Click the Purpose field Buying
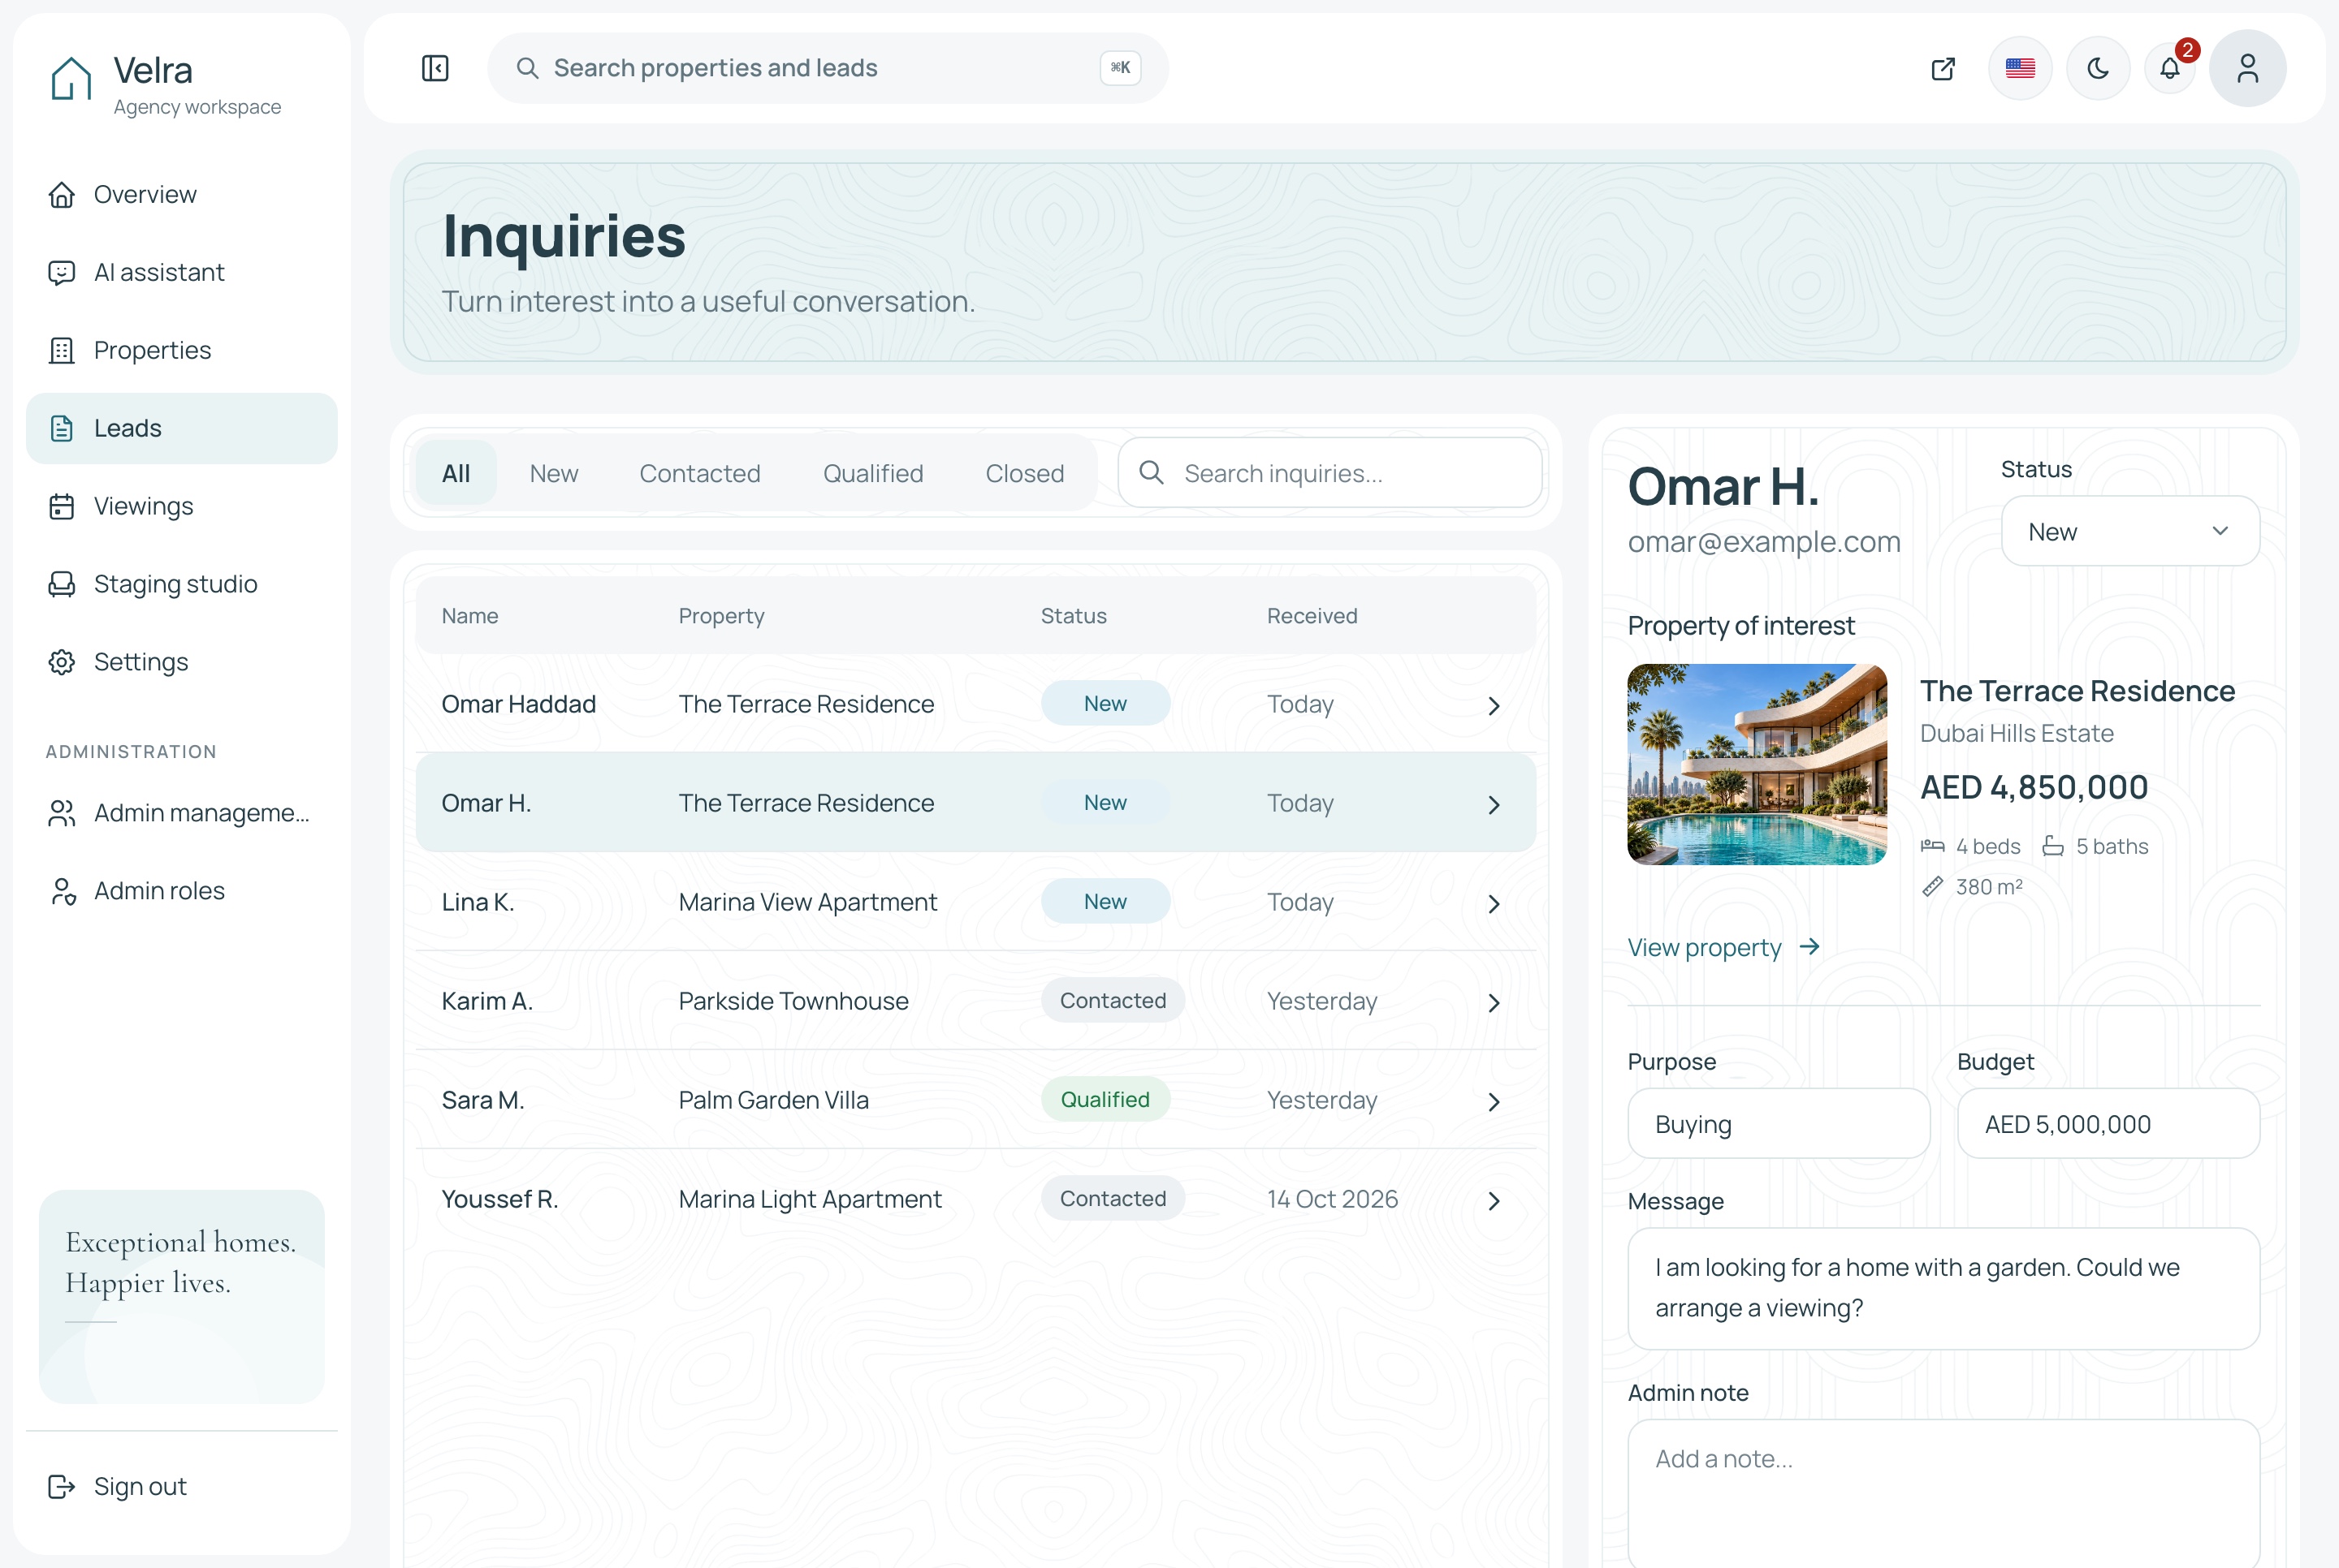2339x1568 pixels. [x=1778, y=1124]
